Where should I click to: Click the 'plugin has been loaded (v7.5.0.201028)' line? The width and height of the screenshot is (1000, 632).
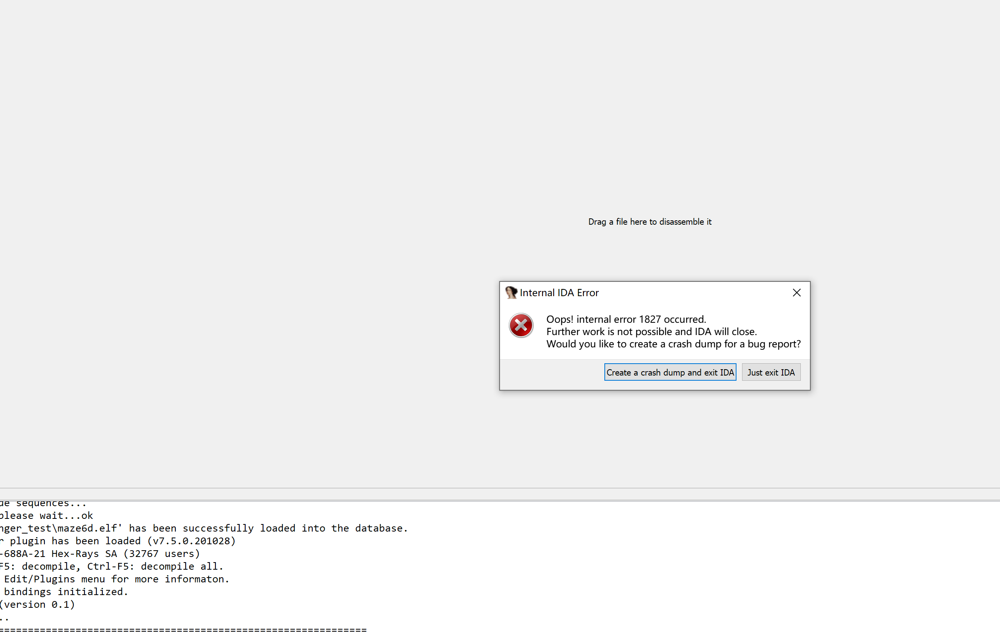pyautogui.click(x=118, y=541)
